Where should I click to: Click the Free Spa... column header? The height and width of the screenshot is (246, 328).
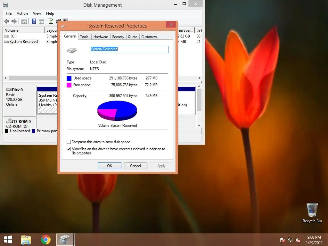186,30
